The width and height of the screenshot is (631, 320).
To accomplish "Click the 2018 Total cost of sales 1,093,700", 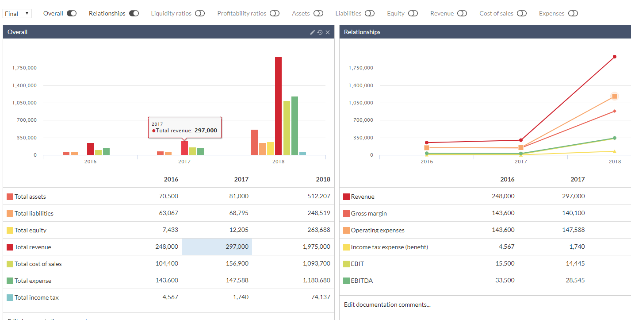I will point(316,264).
